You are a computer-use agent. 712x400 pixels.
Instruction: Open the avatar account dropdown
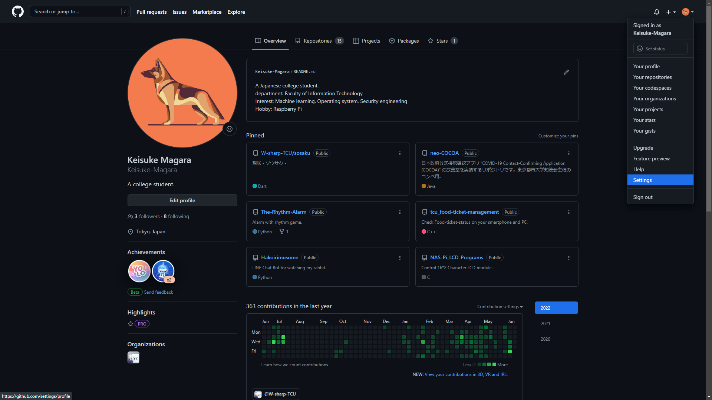(x=686, y=12)
